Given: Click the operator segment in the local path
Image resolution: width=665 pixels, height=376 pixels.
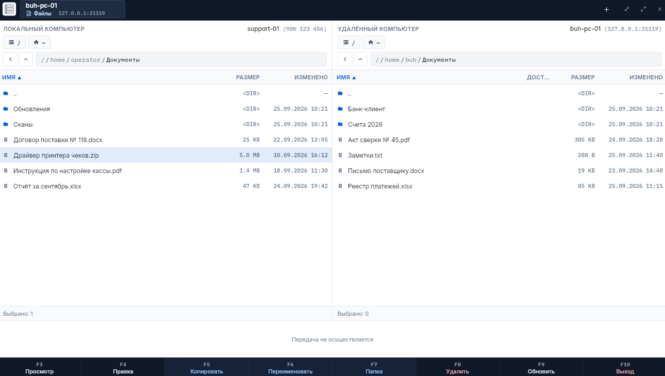Looking at the screenshot, I should click(86, 60).
